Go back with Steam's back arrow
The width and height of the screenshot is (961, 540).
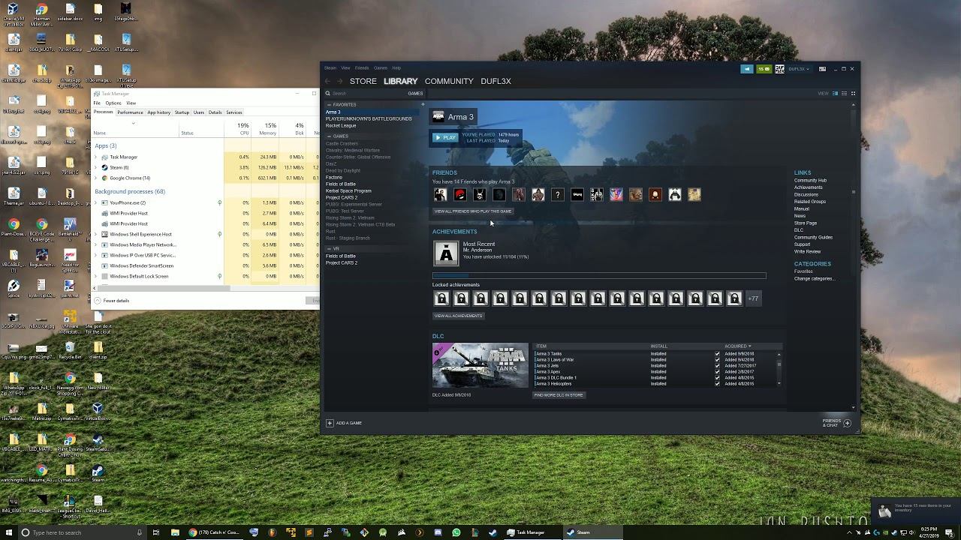[328, 81]
